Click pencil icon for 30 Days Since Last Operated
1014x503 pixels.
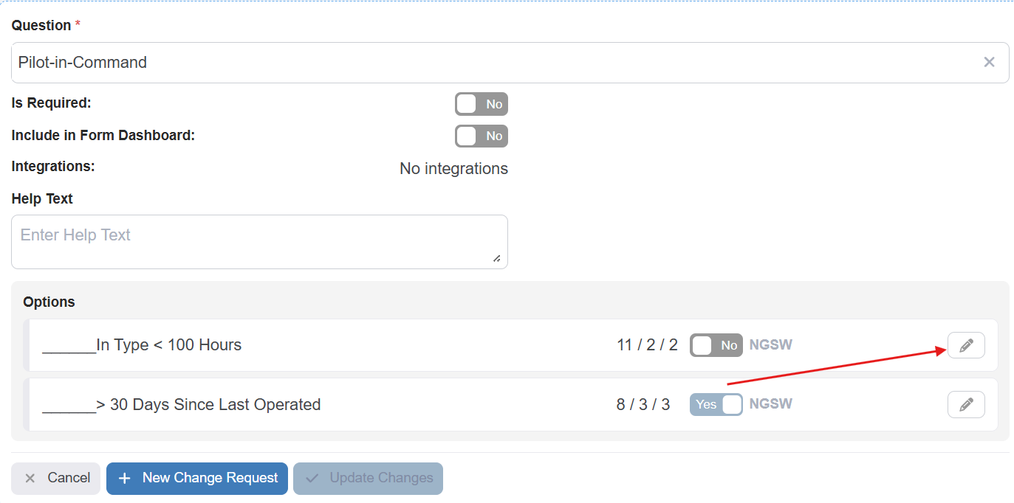966,404
